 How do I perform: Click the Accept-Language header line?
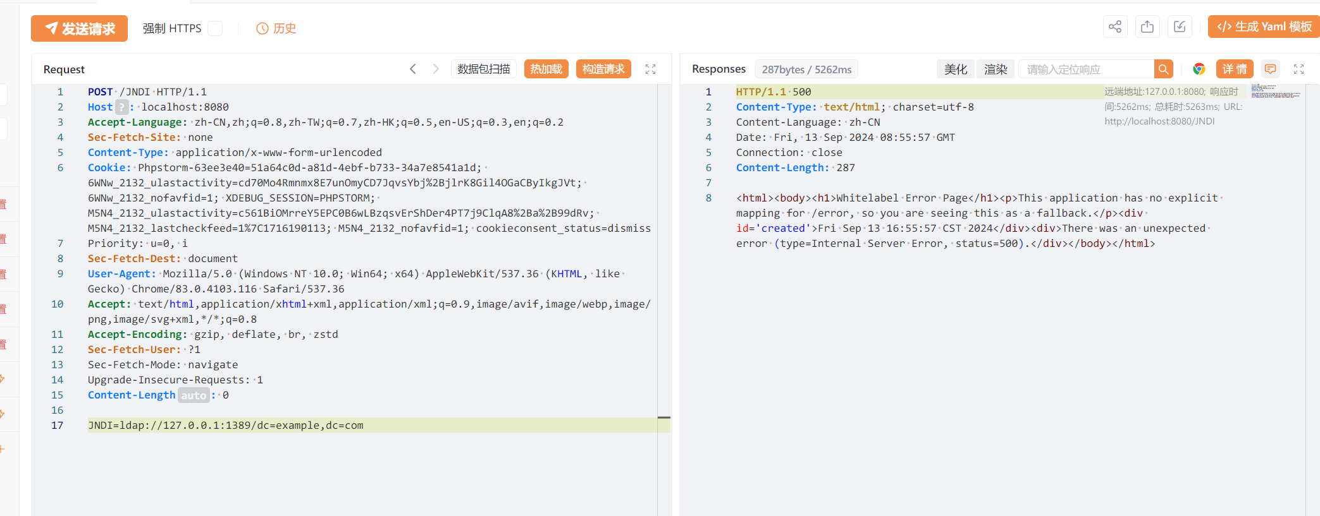(326, 122)
